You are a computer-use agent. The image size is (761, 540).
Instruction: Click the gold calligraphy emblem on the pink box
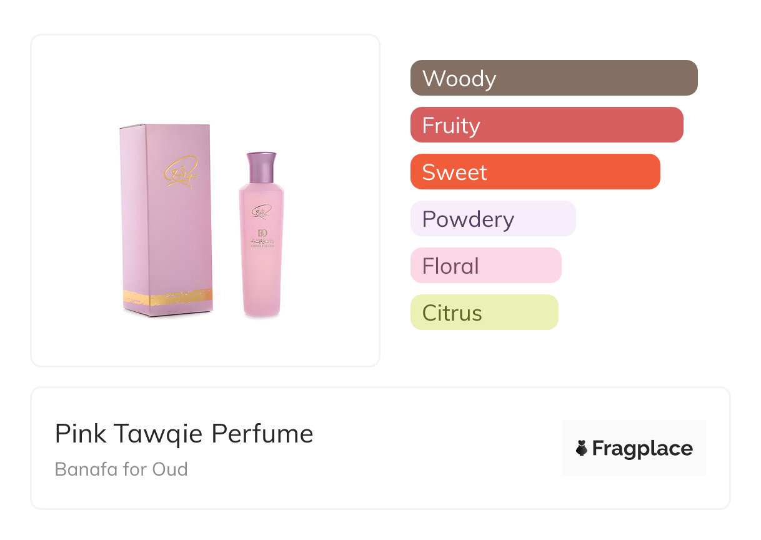tap(180, 169)
